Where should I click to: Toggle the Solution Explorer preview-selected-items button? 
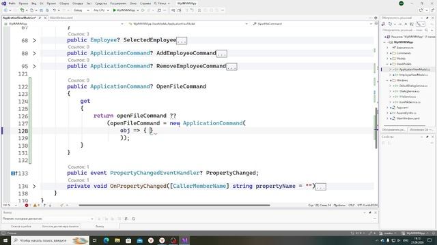coord(419,24)
